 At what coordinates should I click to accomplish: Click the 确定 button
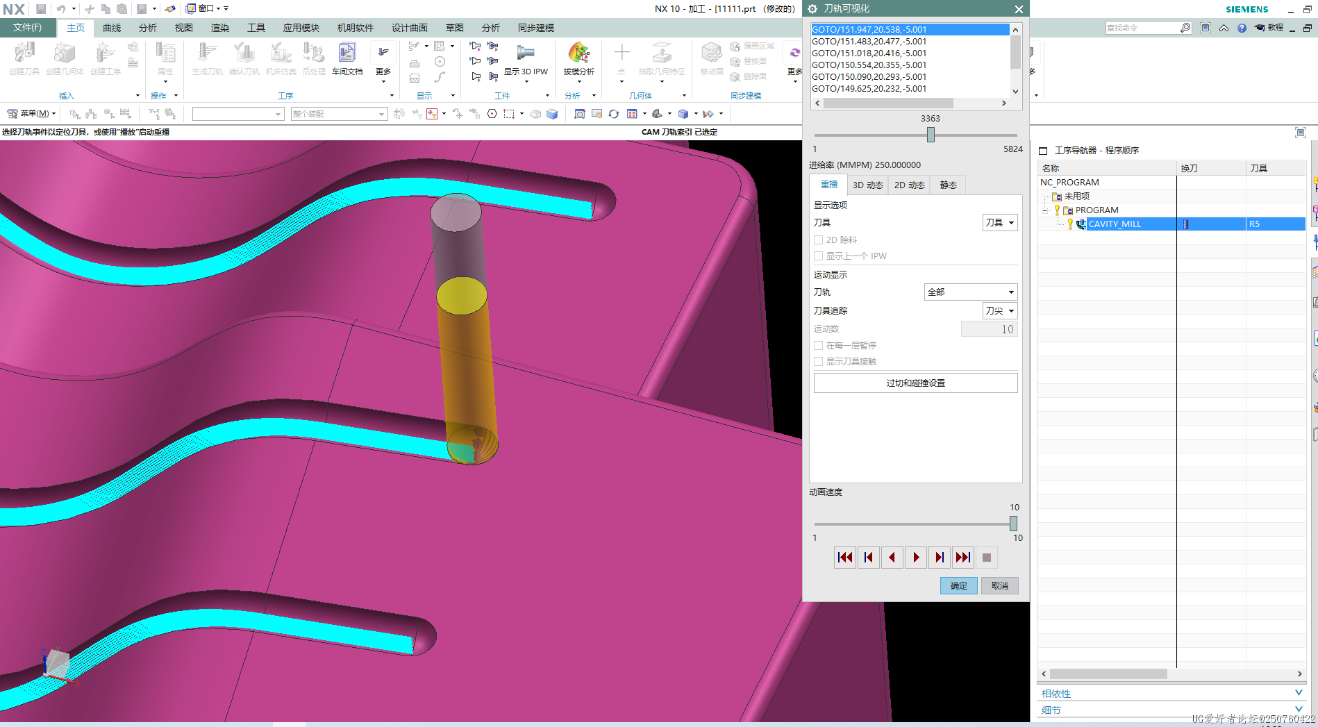[958, 586]
